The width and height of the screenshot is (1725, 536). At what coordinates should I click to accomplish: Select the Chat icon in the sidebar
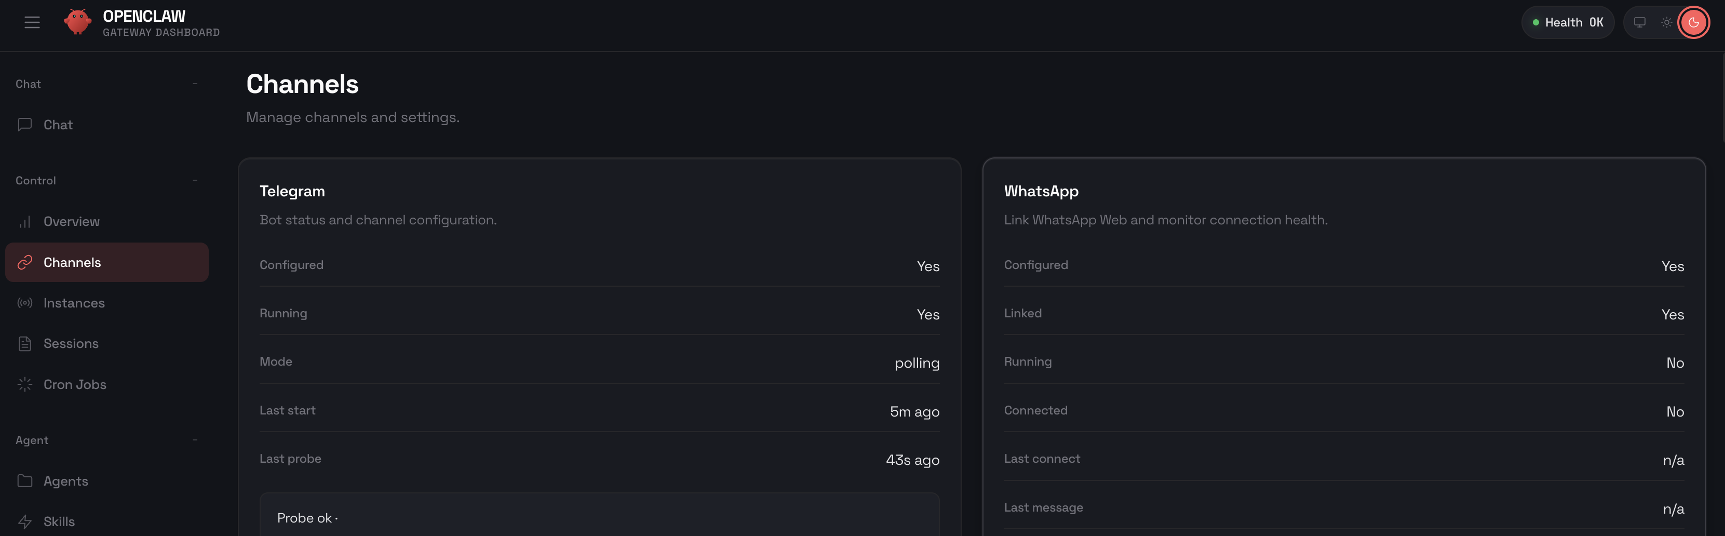coord(24,125)
